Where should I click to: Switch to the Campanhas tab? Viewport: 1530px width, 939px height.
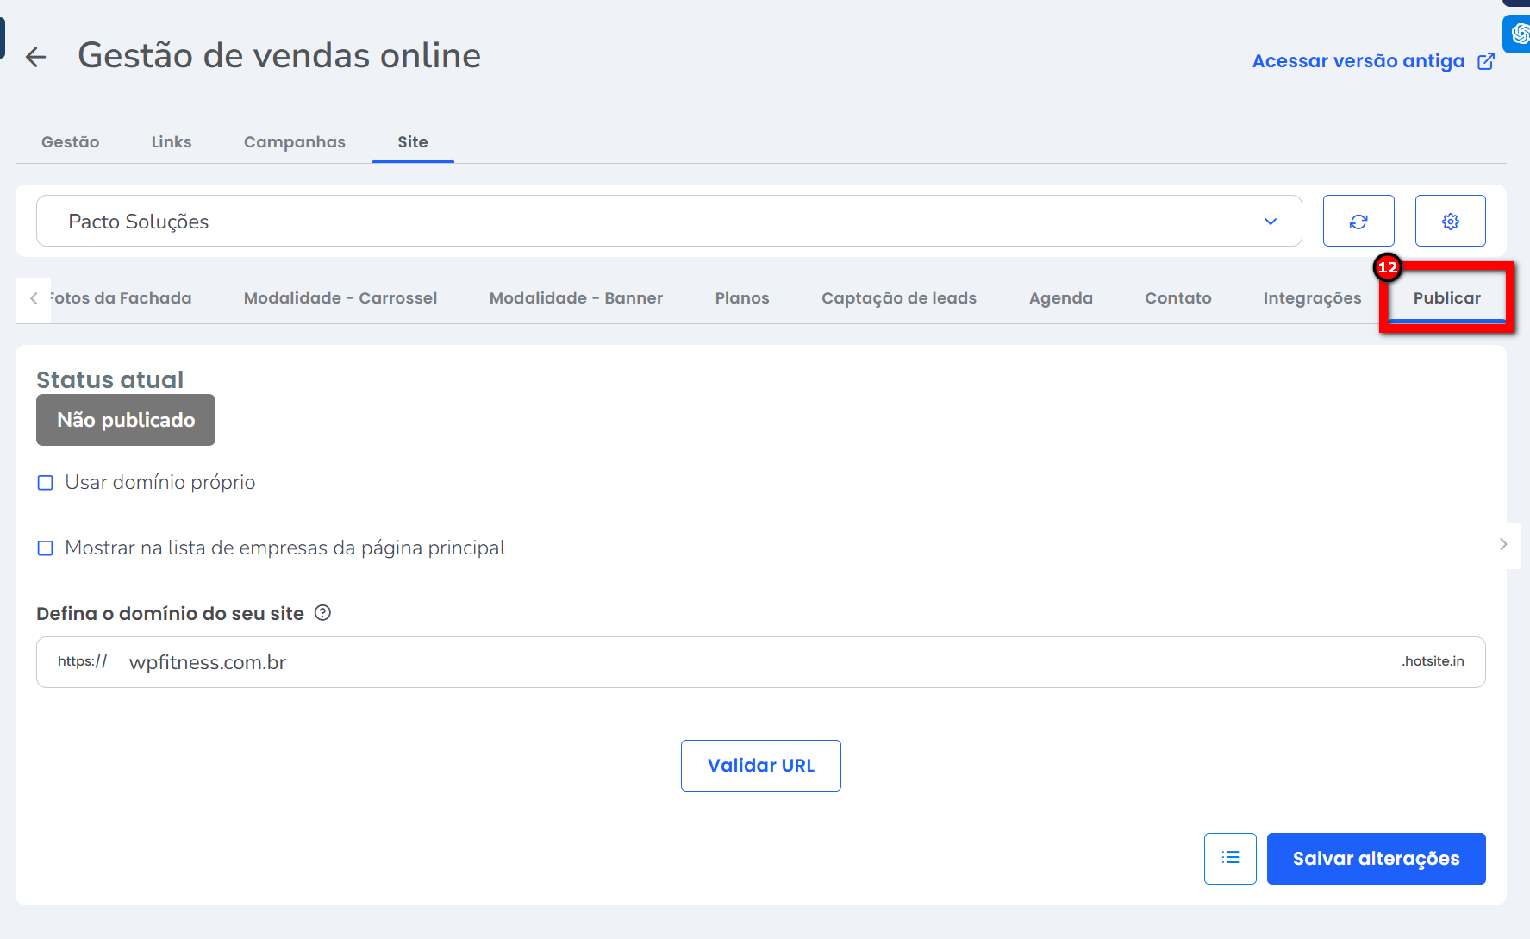point(294,142)
